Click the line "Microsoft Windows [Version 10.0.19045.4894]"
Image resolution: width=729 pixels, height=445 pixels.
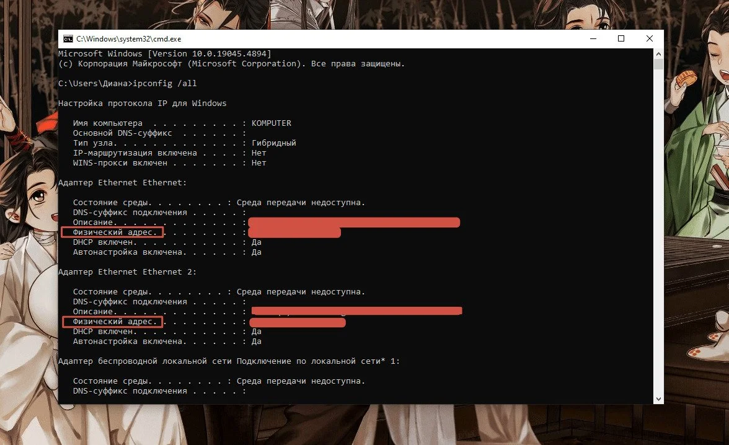coord(165,53)
